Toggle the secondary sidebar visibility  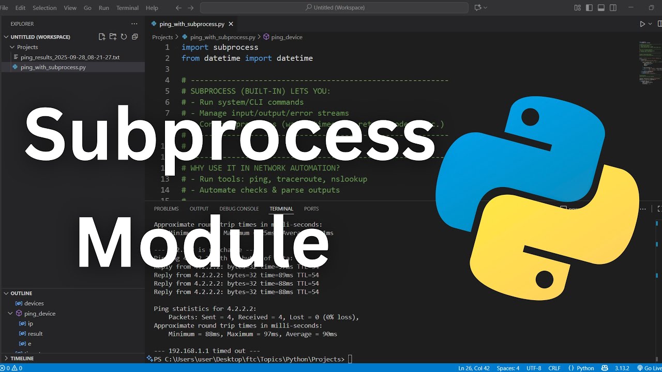(x=613, y=8)
